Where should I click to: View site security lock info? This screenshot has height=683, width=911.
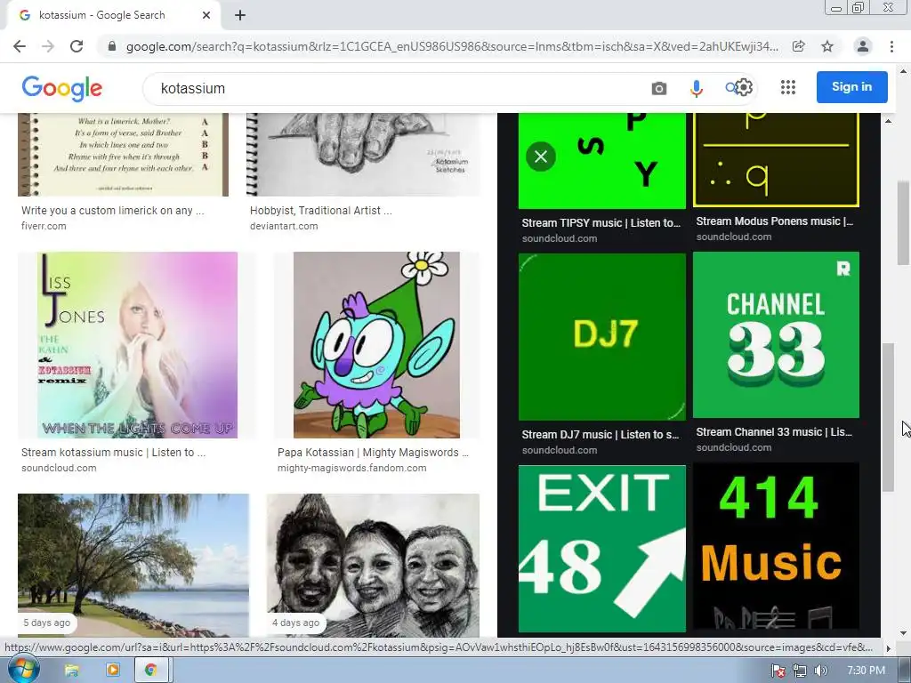112,46
